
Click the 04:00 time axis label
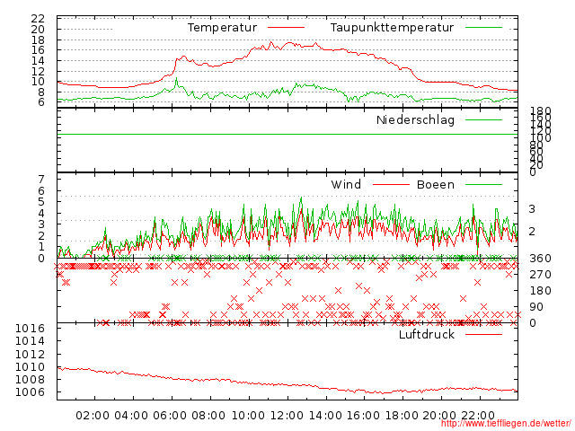pos(131,416)
